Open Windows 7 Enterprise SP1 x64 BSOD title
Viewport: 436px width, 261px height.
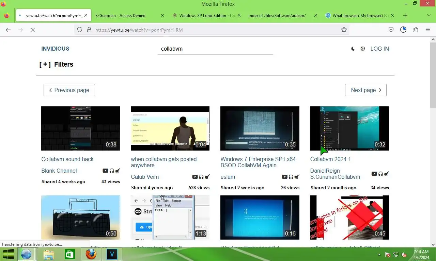[x=258, y=162]
